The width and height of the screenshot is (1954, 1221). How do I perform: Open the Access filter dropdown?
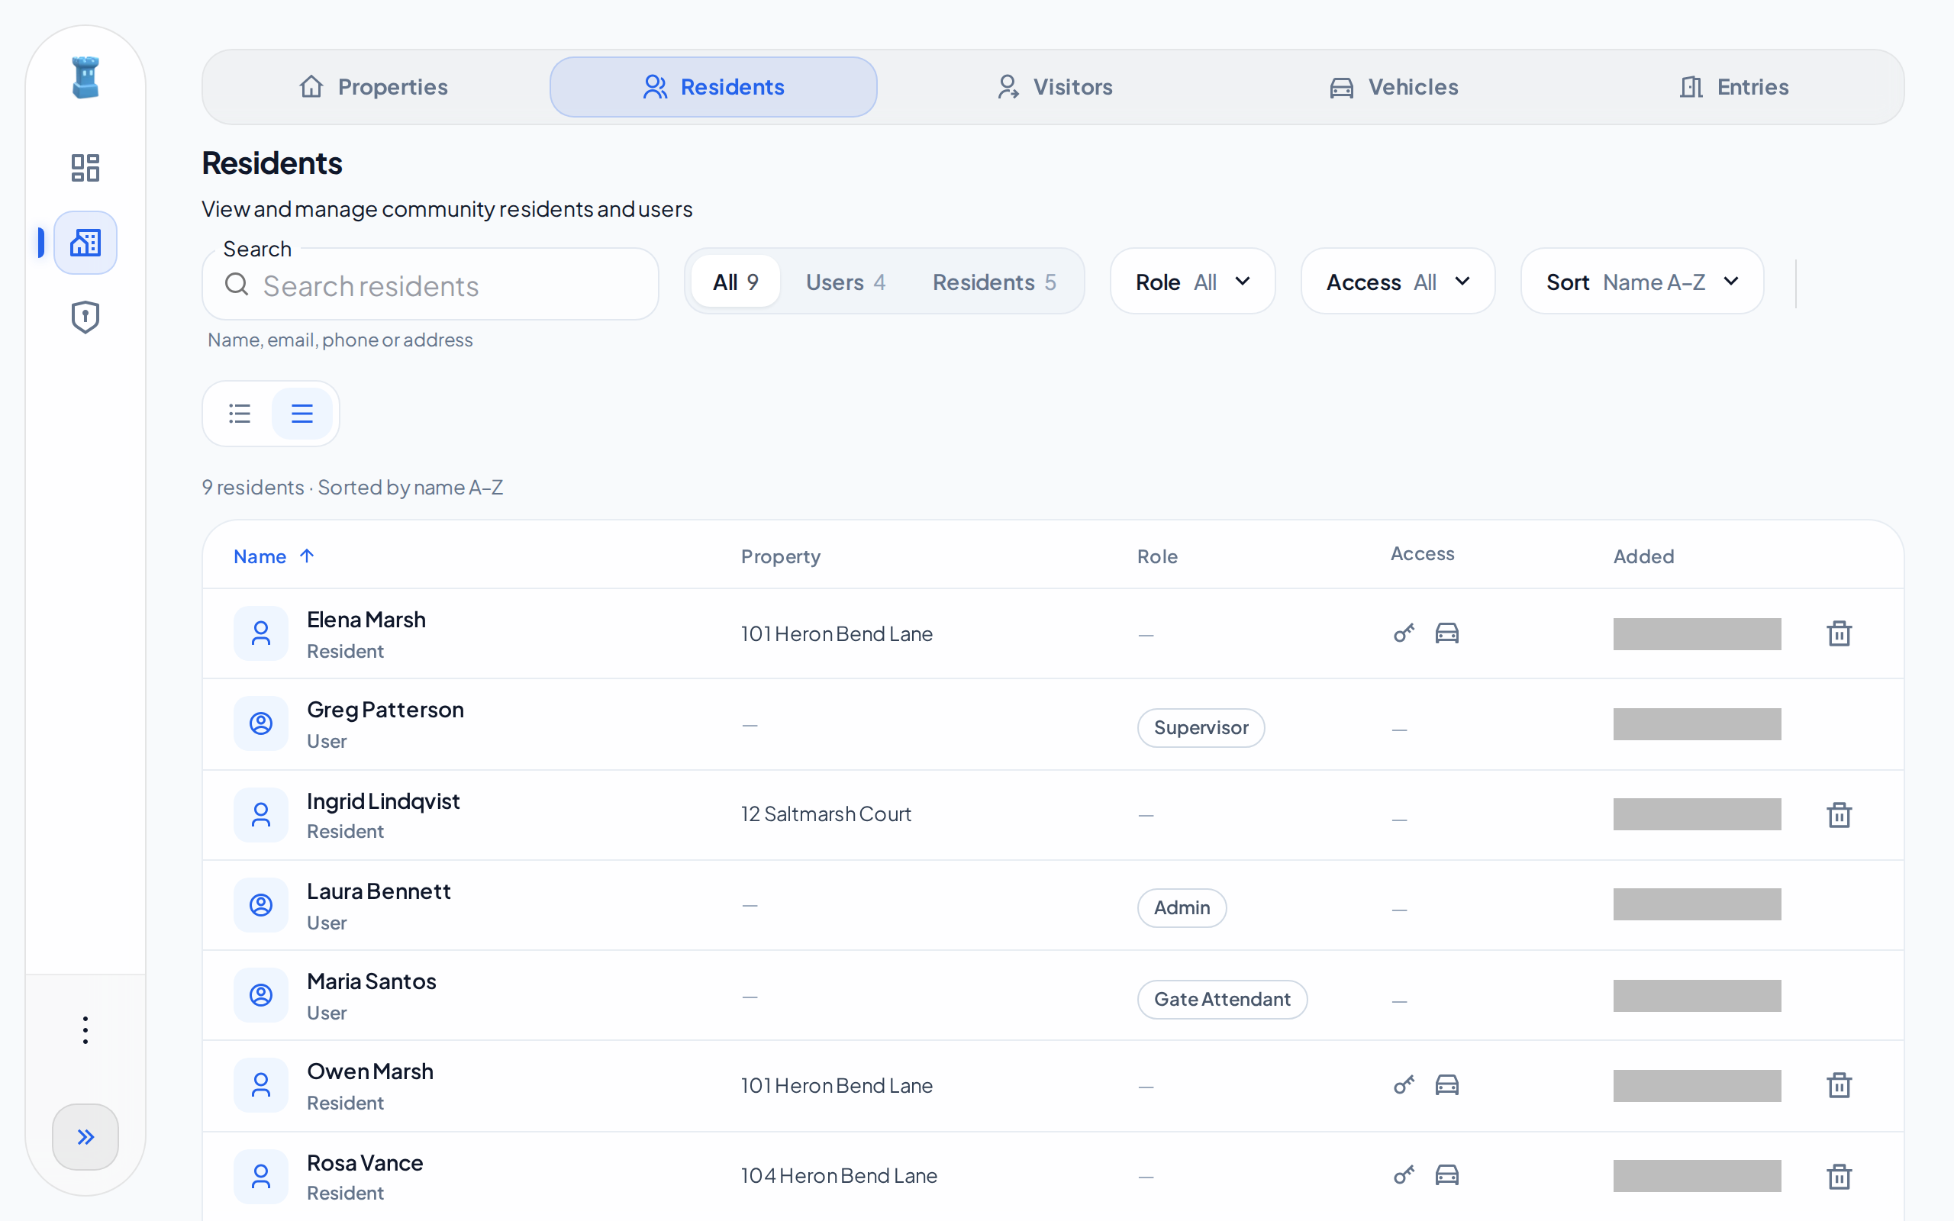pos(1398,282)
